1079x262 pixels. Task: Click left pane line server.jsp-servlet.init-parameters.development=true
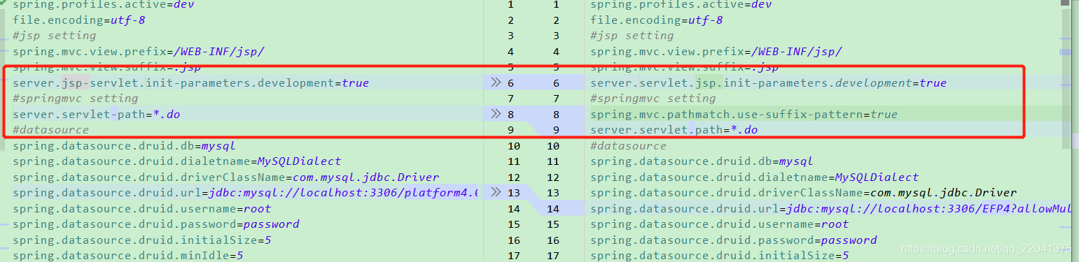point(190,83)
